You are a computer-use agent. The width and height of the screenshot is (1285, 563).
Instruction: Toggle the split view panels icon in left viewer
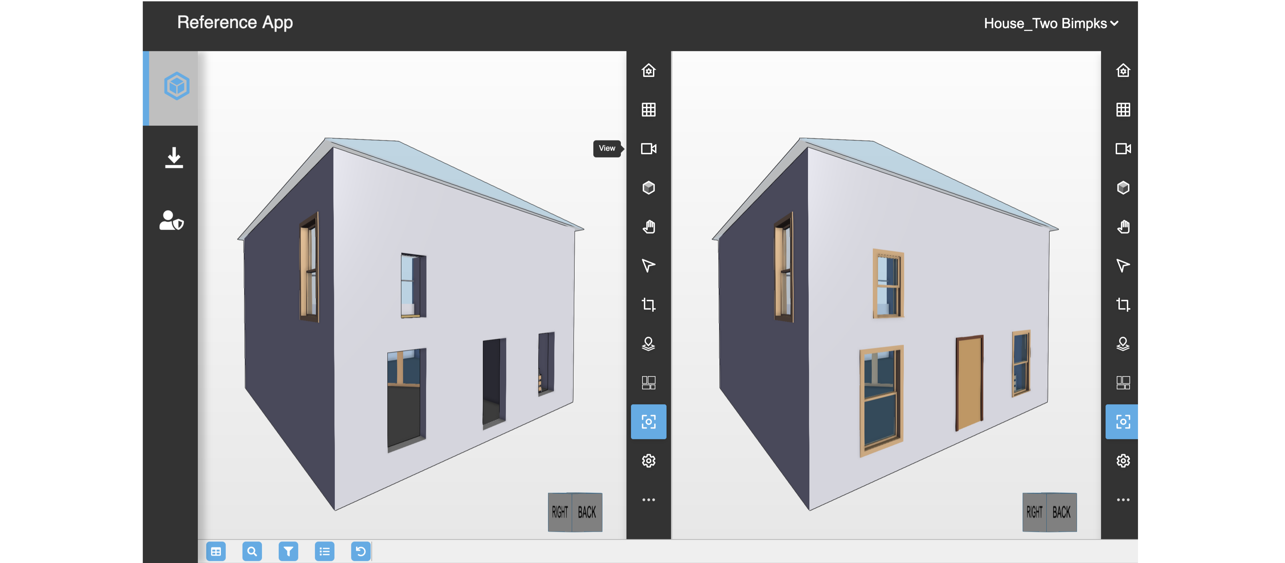(x=648, y=383)
